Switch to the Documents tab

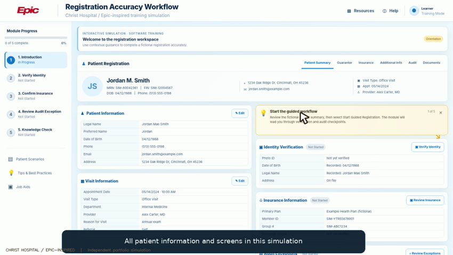pyautogui.click(x=432, y=63)
